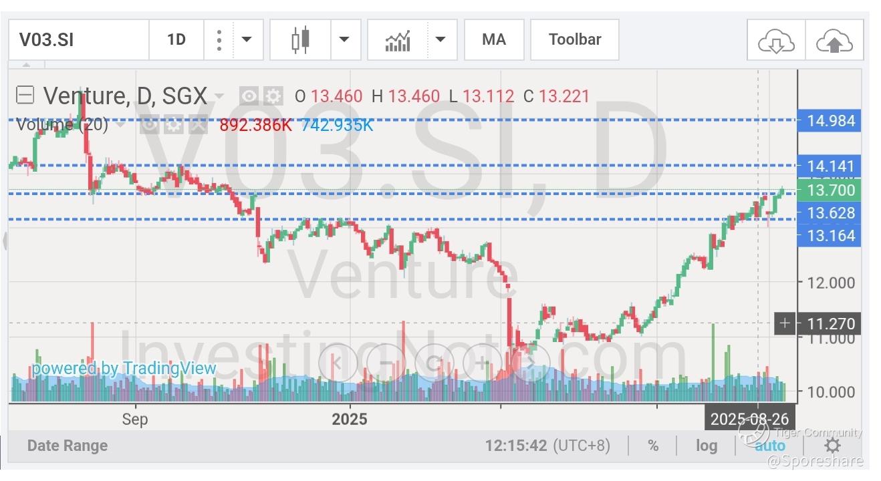
Task: Click the zoom out (minus) chart button
Action: tap(386, 363)
